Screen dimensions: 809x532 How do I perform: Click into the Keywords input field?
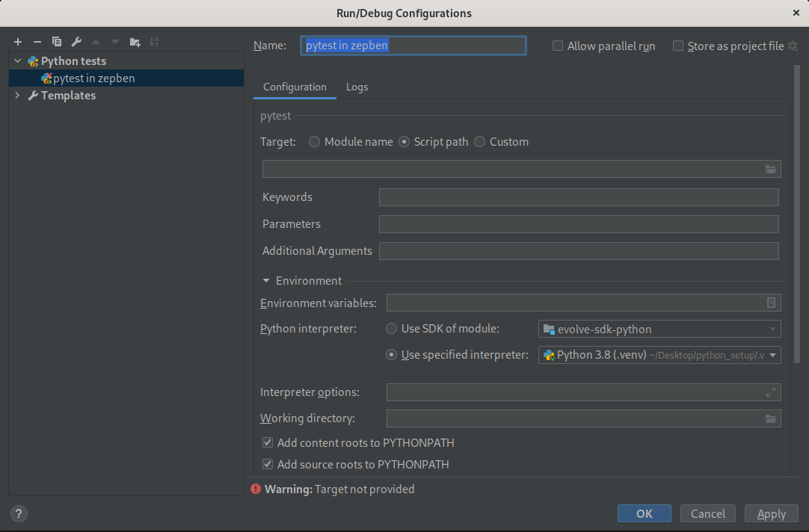[578, 197]
